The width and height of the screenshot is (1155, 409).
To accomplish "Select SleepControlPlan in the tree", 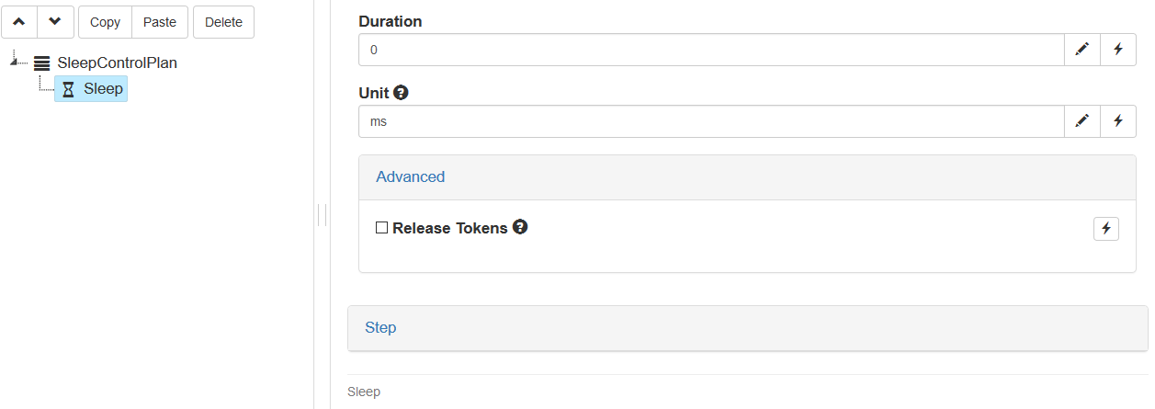I will click(x=117, y=63).
